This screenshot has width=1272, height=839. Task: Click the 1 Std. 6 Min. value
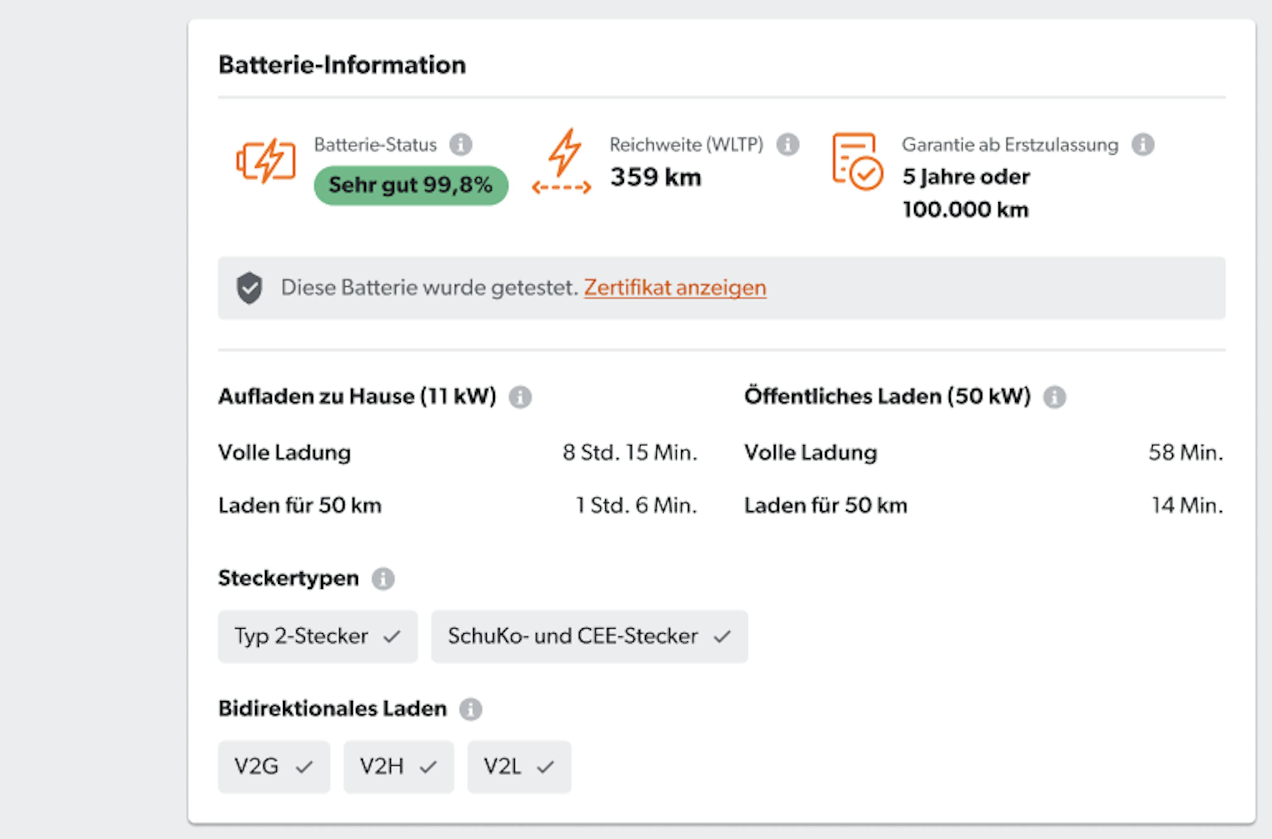pyautogui.click(x=637, y=506)
